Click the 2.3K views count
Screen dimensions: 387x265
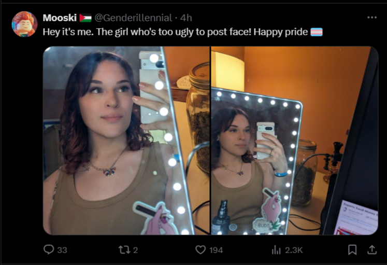pyautogui.click(x=294, y=250)
